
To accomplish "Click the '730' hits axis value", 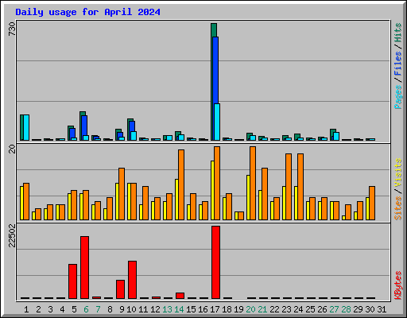I will point(12,29).
